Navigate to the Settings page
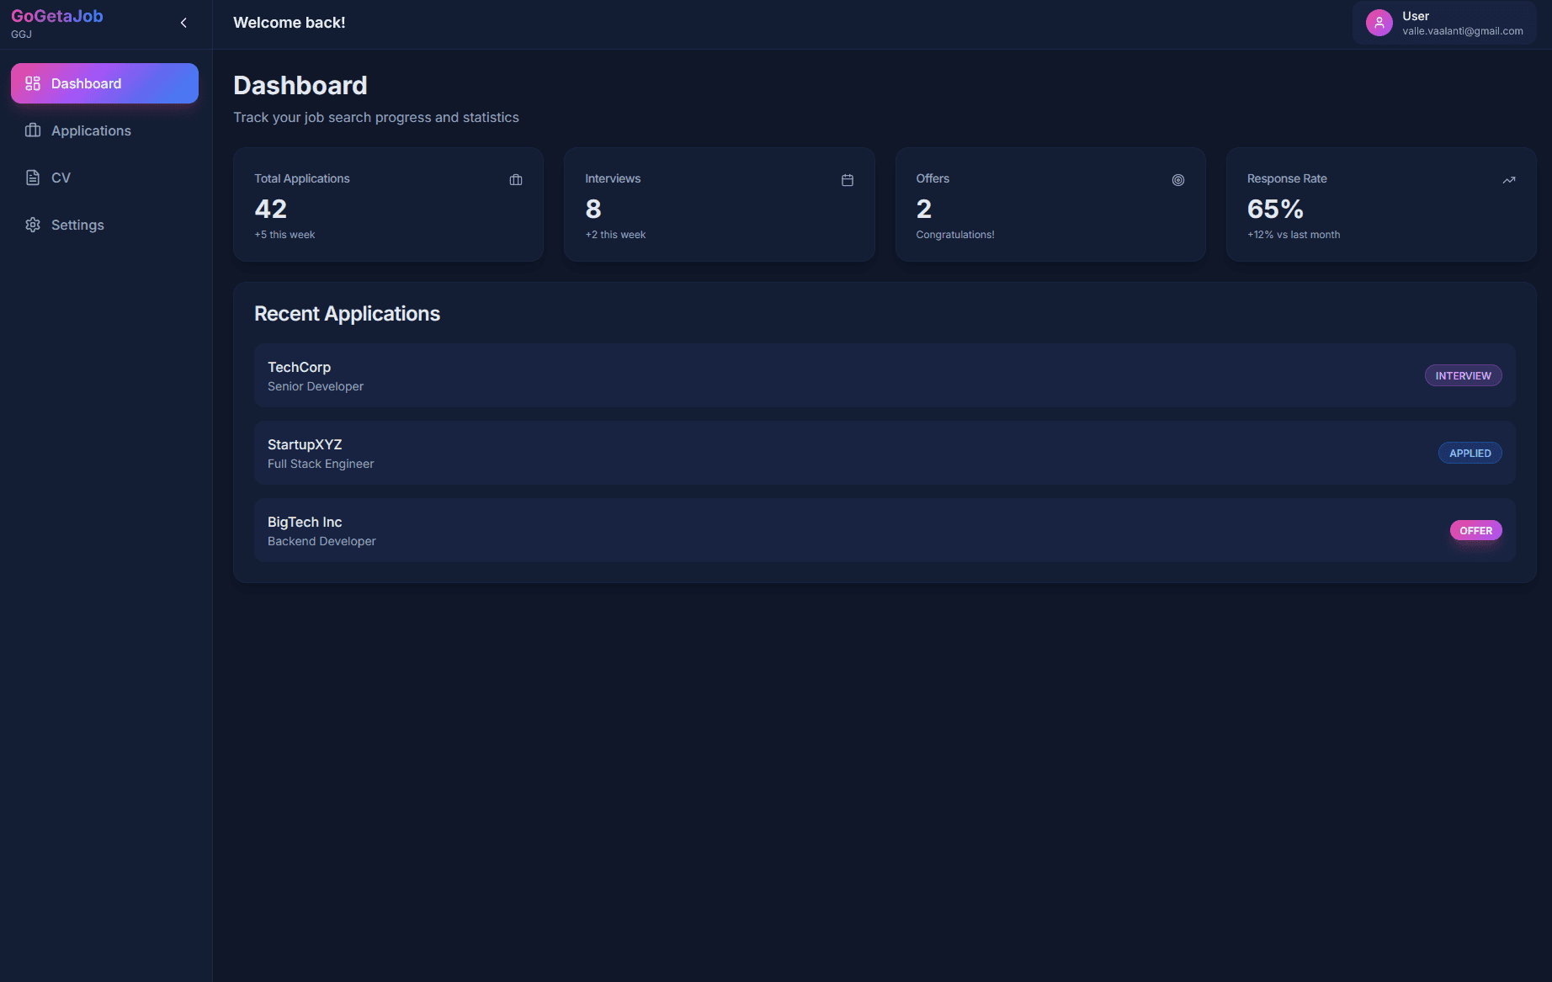The image size is (1552, 982). coord(77,225)
